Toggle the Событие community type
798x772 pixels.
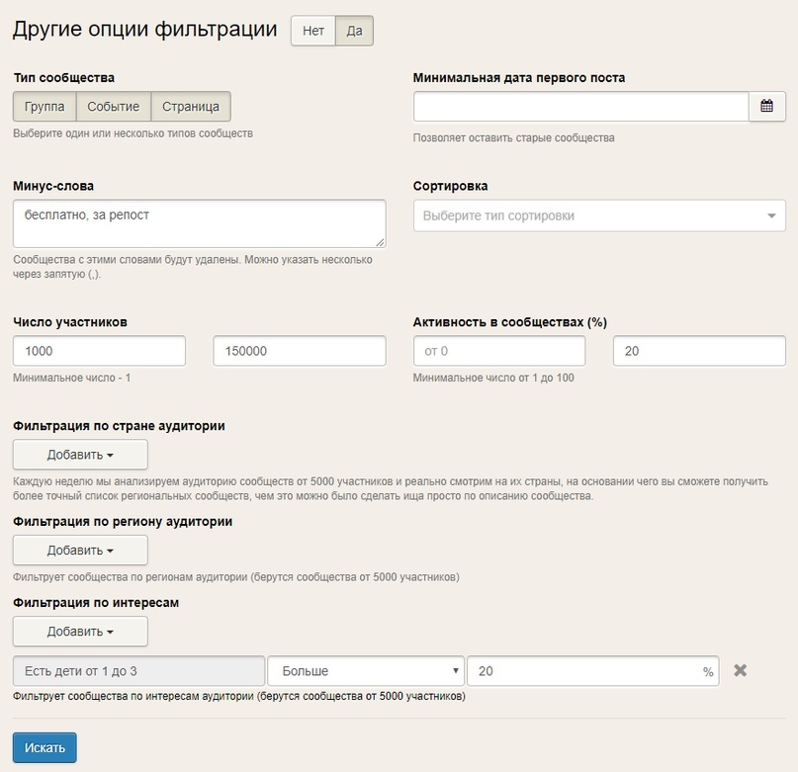click(x=114, y=107)
